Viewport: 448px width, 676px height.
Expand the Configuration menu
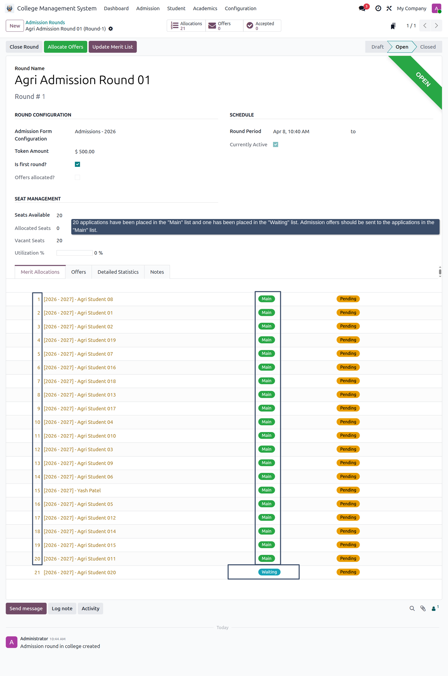pyautogui.click(x=240, y=8)
